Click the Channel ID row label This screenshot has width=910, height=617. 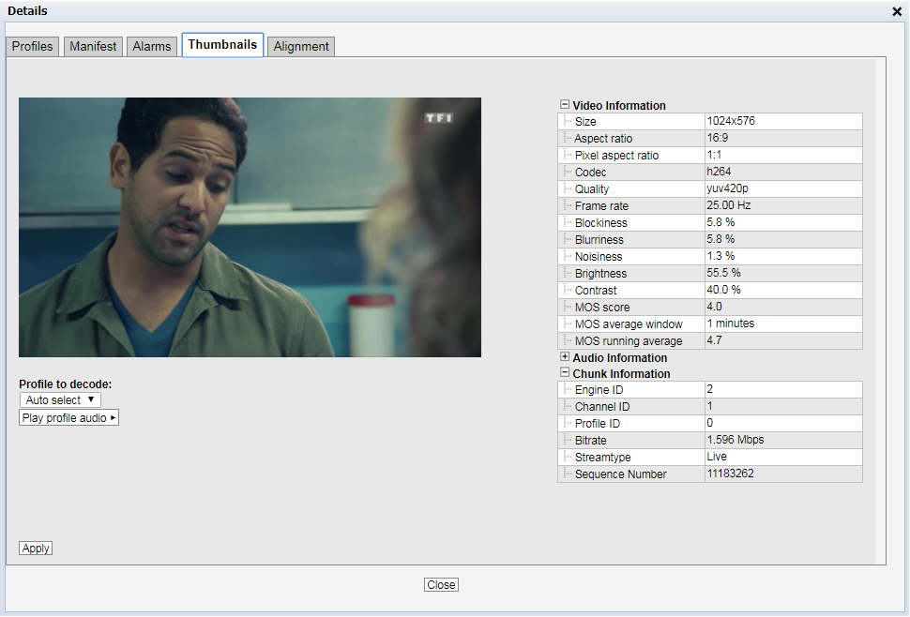(602, 407)
